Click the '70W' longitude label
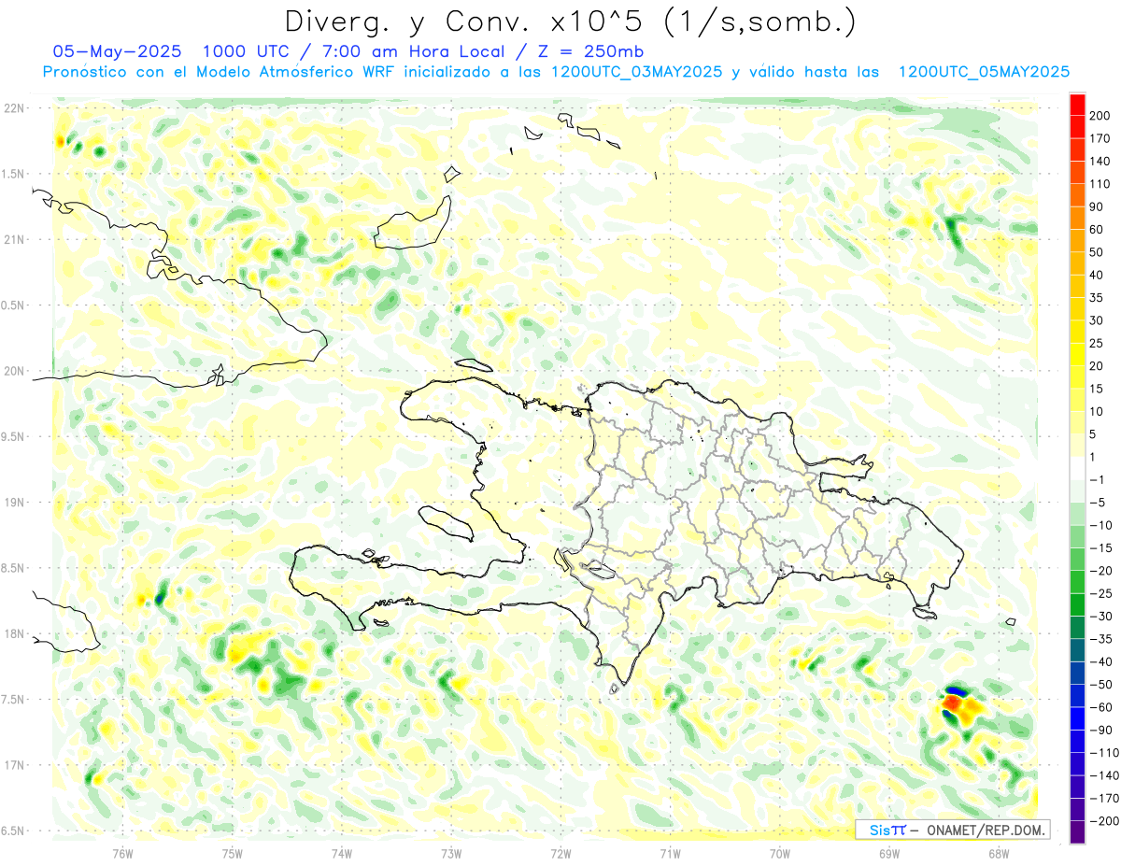Viewport: 1121px width, 866px height. coord(780,852)
